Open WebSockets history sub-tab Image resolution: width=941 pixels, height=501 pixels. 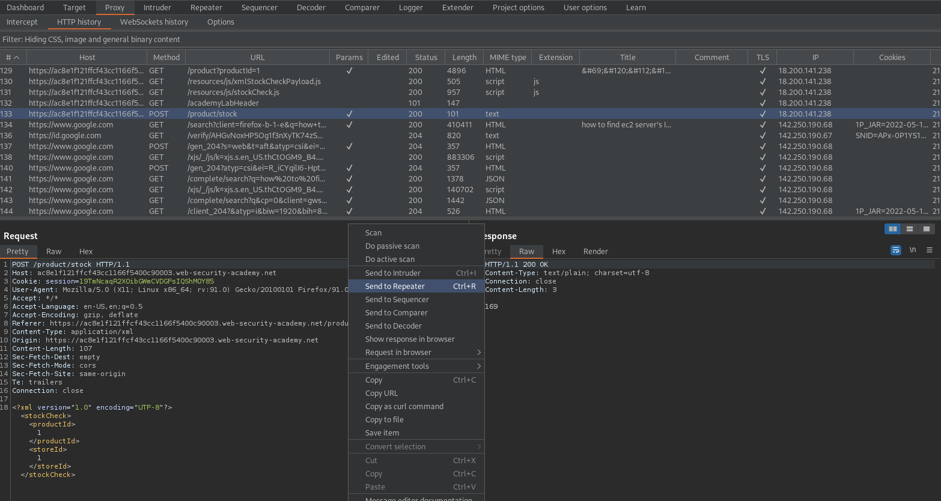point(154,22)
